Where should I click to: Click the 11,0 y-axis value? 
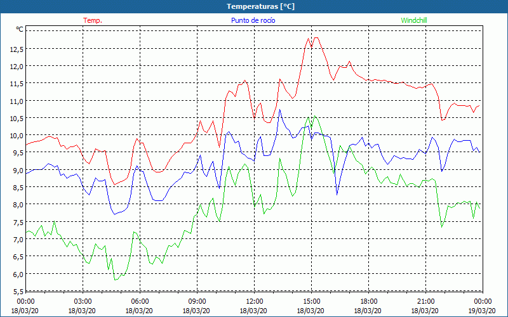click(x=17, y=101)
